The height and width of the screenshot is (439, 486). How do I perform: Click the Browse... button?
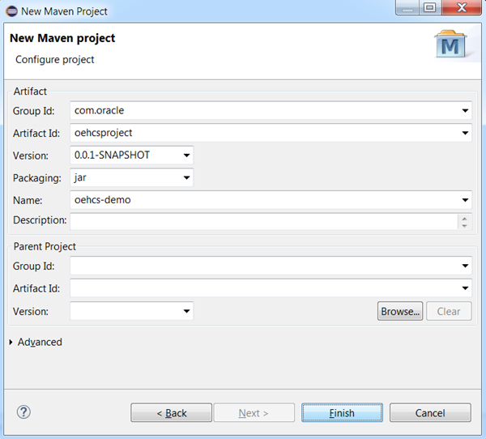point(400,311)
